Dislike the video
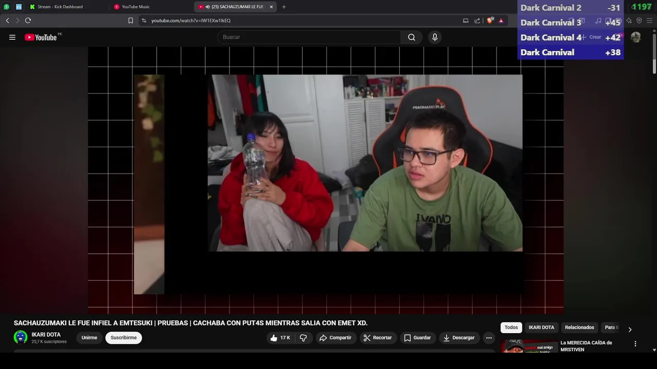Viewport: 657px width, 369px height. coord(303,338)
